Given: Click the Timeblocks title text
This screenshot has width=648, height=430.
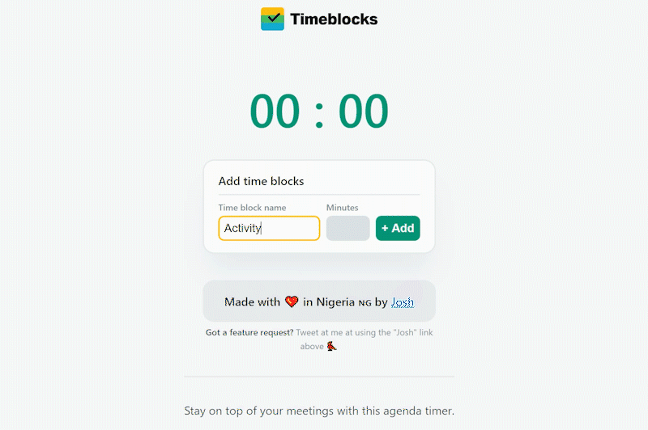Looking at the screenshot, I should coord(334,19).
